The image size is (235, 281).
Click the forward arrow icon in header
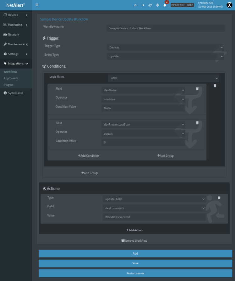[x=143, y=5]
